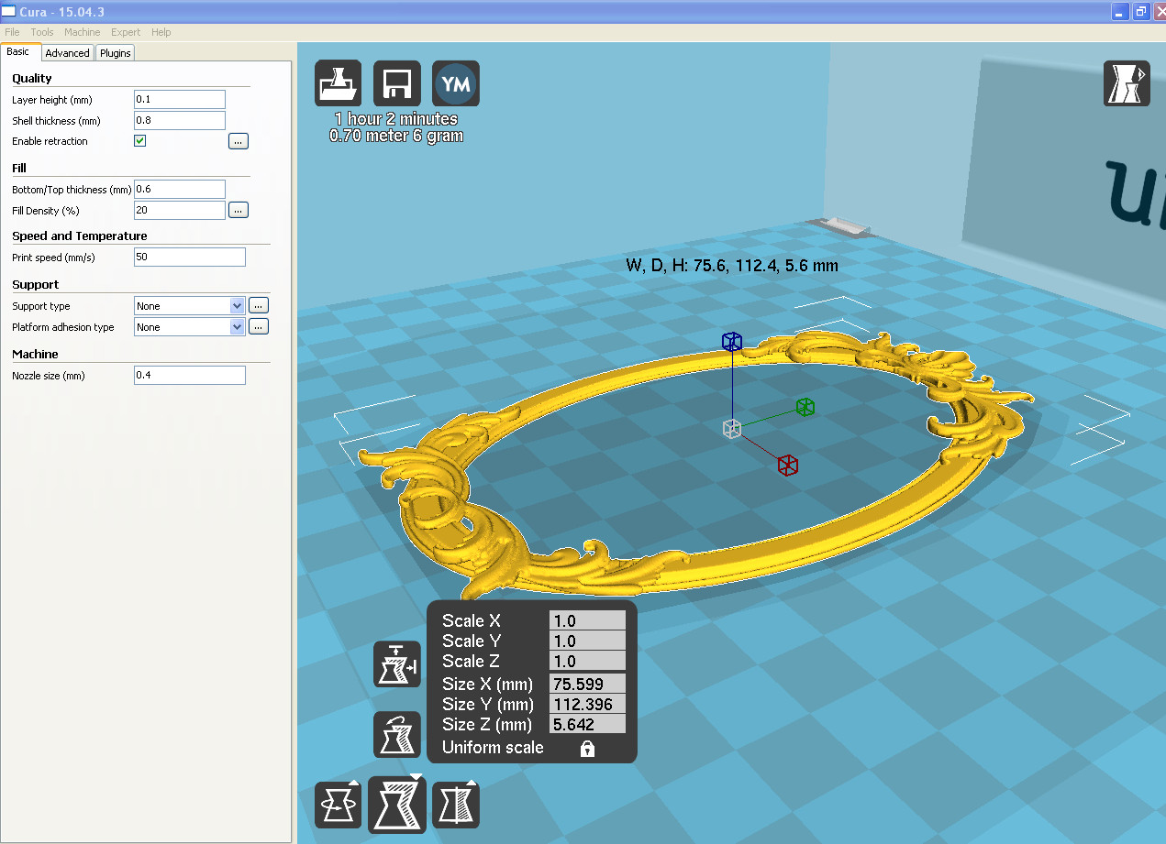Open the Load model file icon
Viewport: 1166px width, 844px height.
click(x=338, y=83)
